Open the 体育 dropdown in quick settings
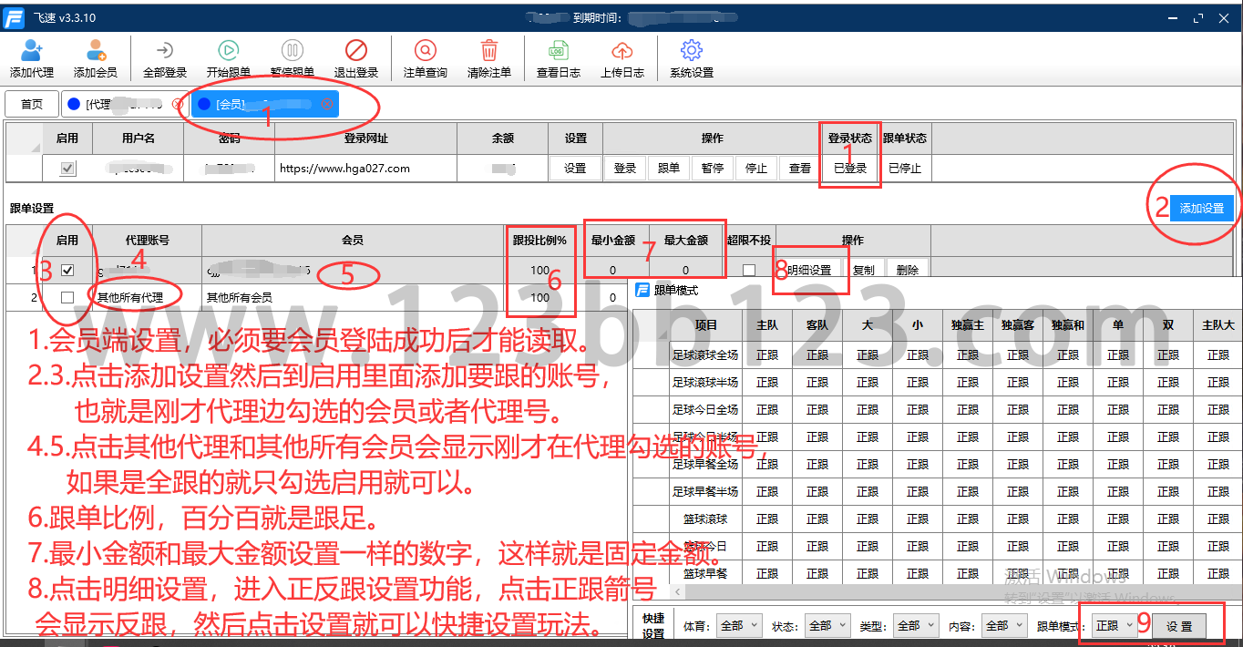Screen dimensions: 1243x647 738,626
